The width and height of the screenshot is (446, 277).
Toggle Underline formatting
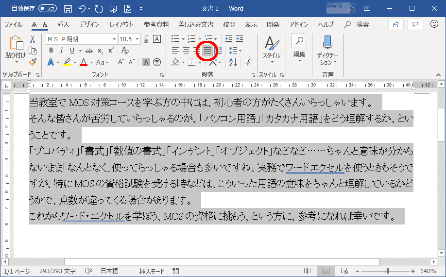72,51
